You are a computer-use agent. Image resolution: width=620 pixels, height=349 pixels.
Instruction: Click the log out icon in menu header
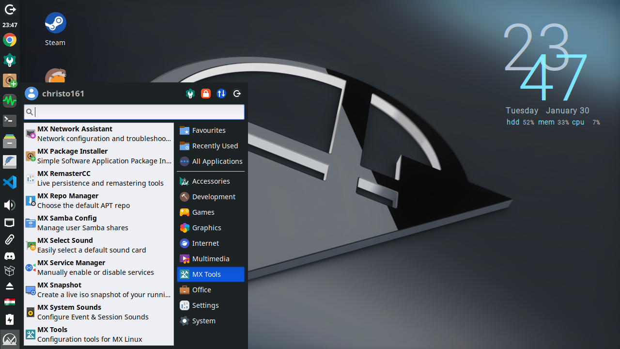coord(237,94)
